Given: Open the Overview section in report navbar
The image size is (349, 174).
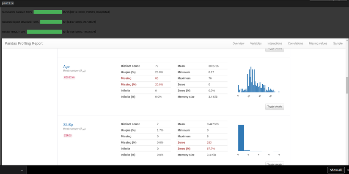Looking at the screenshot, I should (239, 43).
